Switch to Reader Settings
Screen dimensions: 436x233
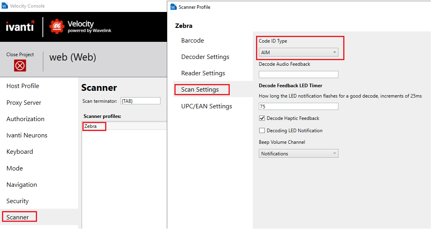203,73
